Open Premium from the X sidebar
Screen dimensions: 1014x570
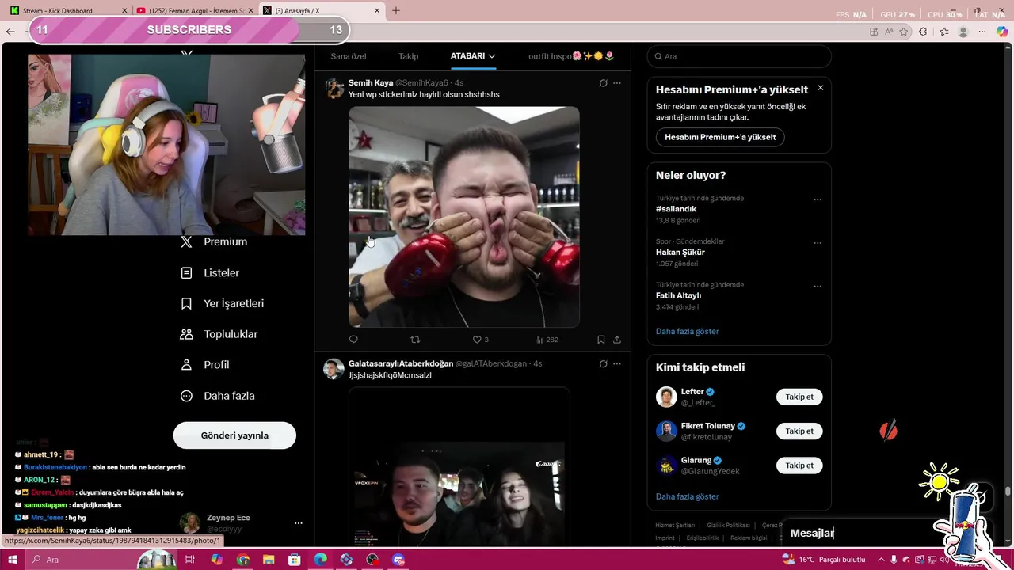pyautogui.click(x=214, y=242)
